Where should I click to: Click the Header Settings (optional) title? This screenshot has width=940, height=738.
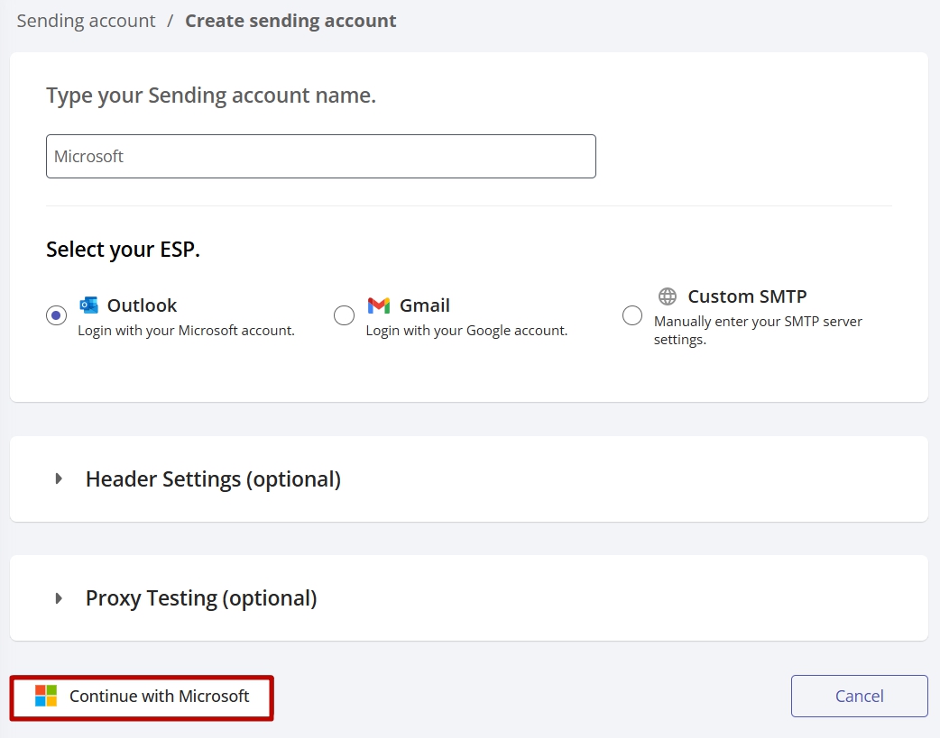coord(214,479)
